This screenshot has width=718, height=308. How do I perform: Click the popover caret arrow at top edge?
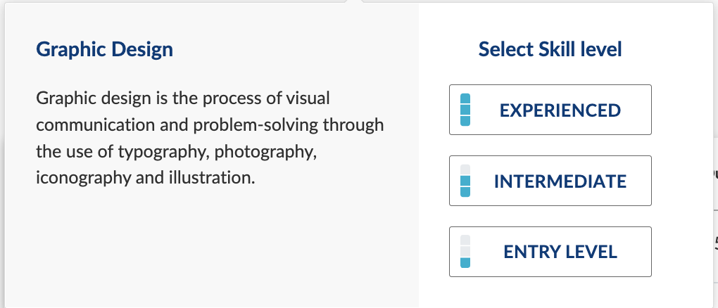tap(355, 1)
